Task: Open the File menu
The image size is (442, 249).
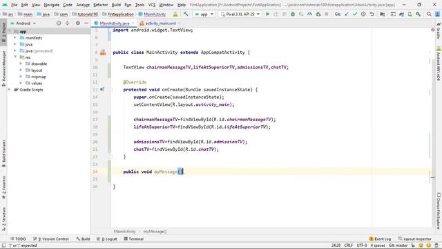Action: [x=14, y=5]
